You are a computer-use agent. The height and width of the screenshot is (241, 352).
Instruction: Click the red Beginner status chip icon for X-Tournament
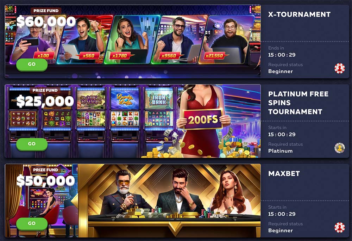[x=339, y=68]
